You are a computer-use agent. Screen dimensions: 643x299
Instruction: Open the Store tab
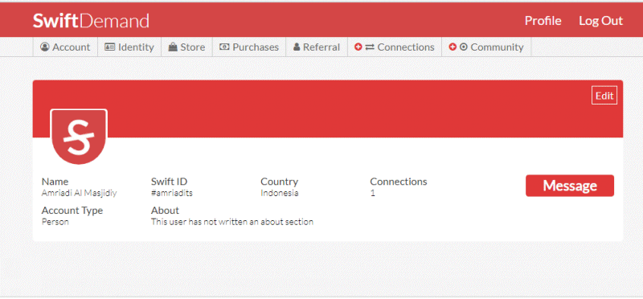click(x=187, y=47)
